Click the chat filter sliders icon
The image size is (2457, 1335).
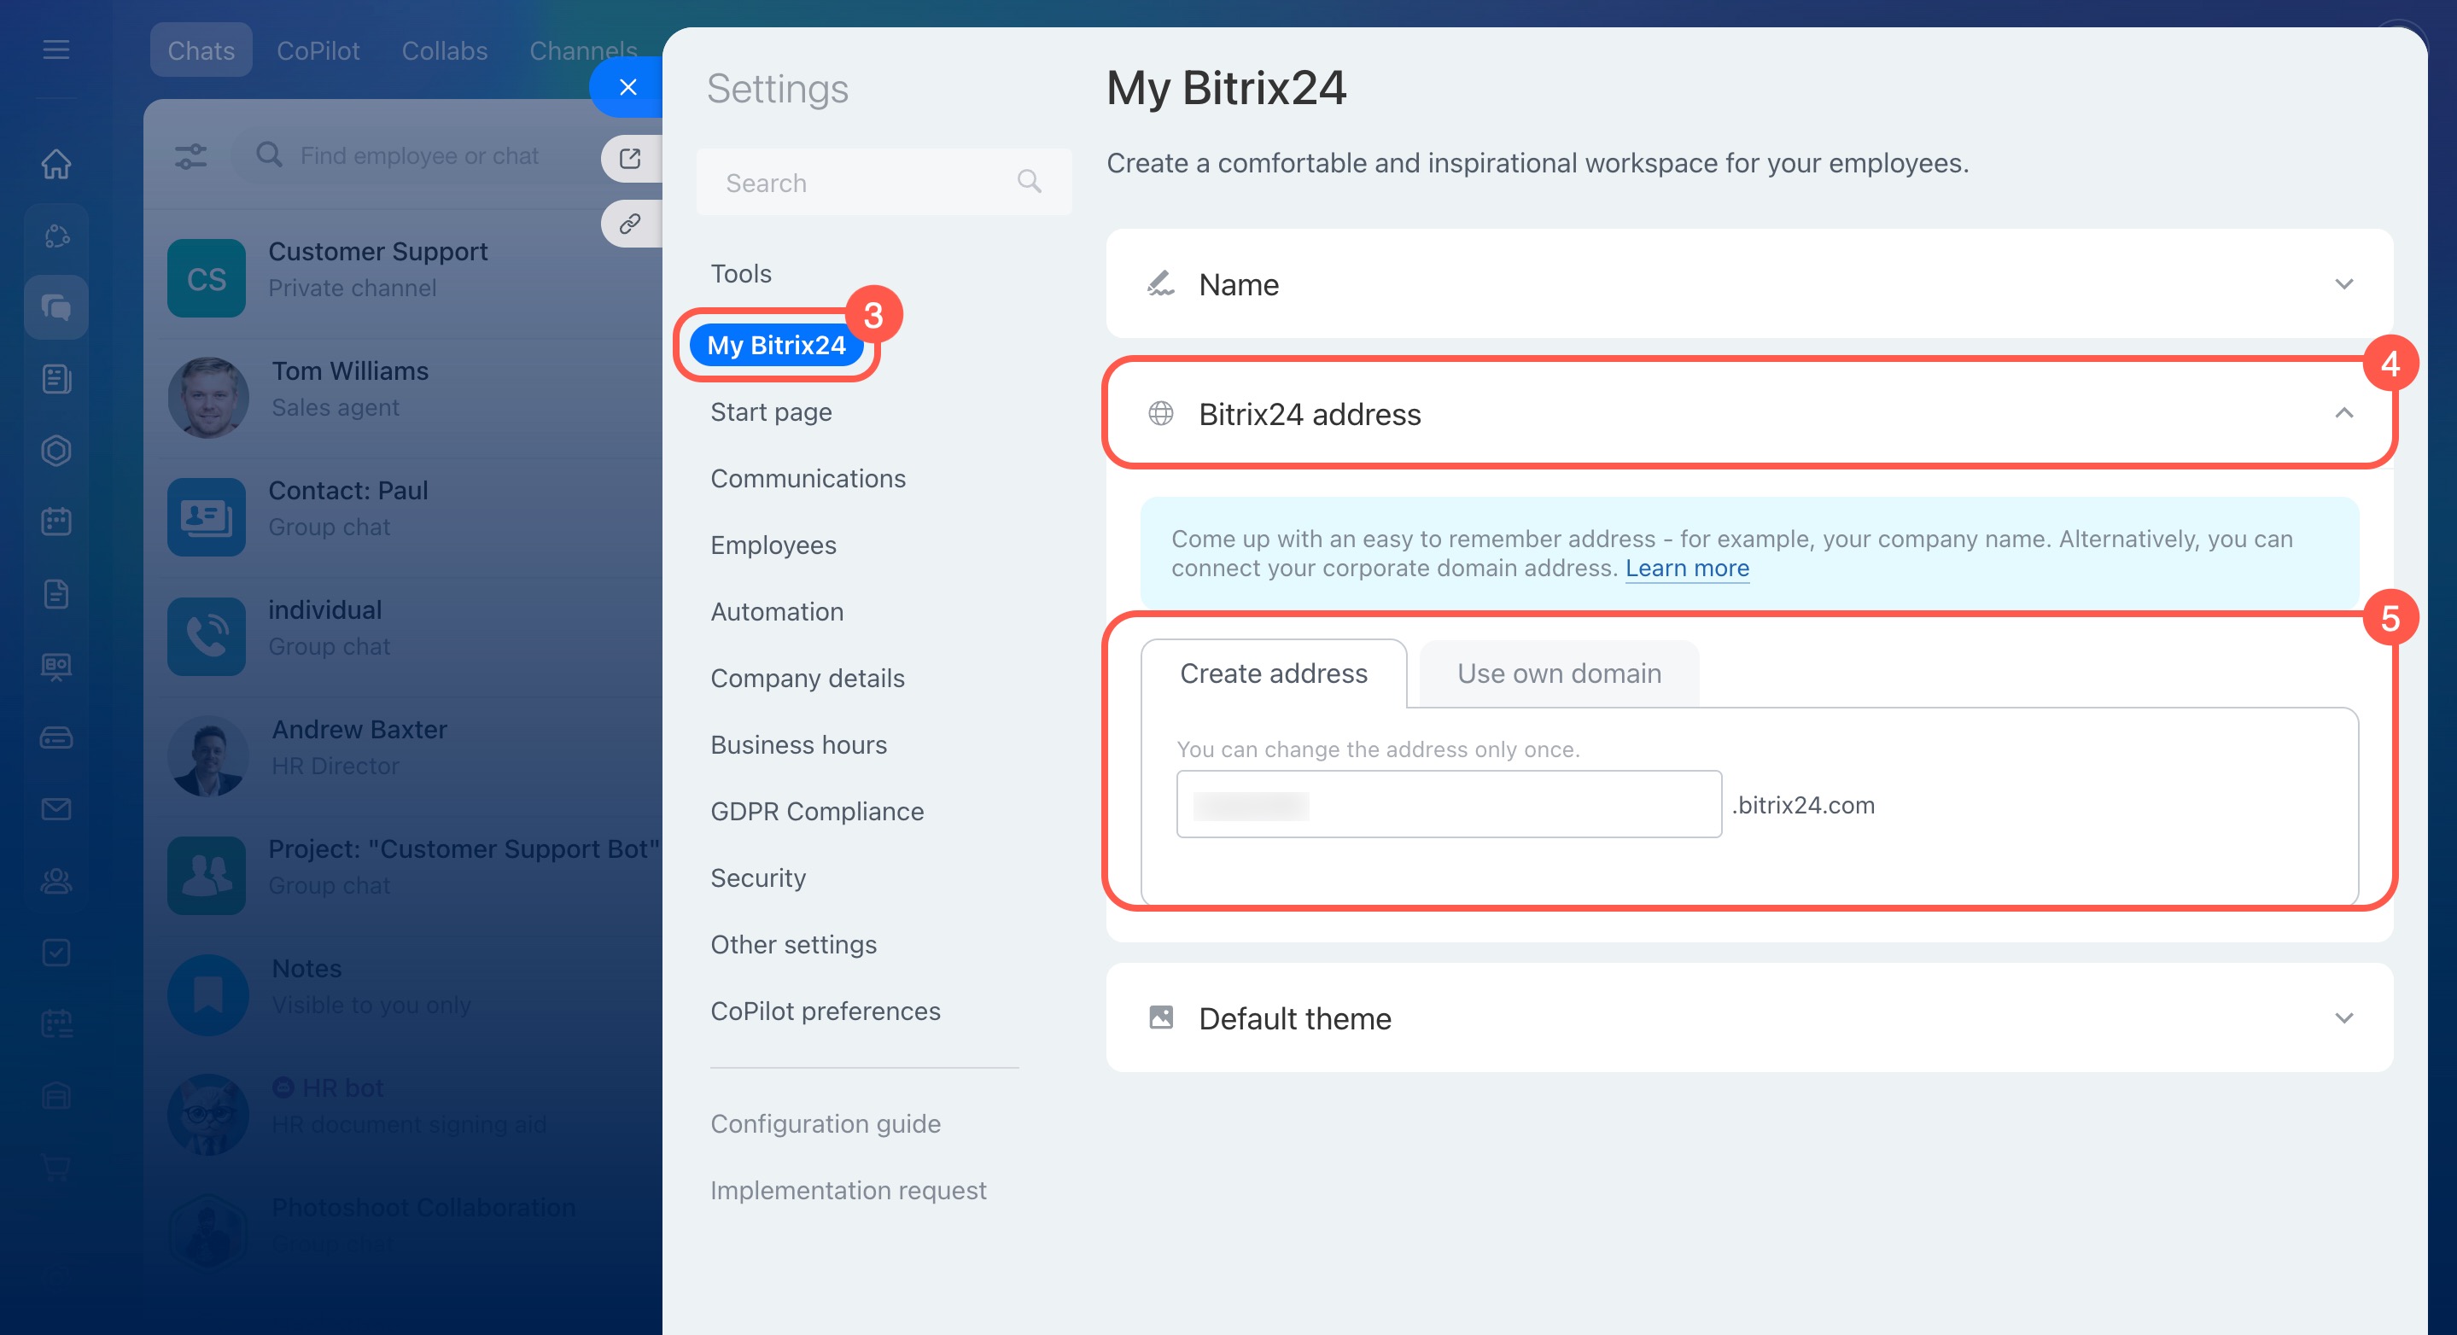pyautogui.click(x=190, y=155)
